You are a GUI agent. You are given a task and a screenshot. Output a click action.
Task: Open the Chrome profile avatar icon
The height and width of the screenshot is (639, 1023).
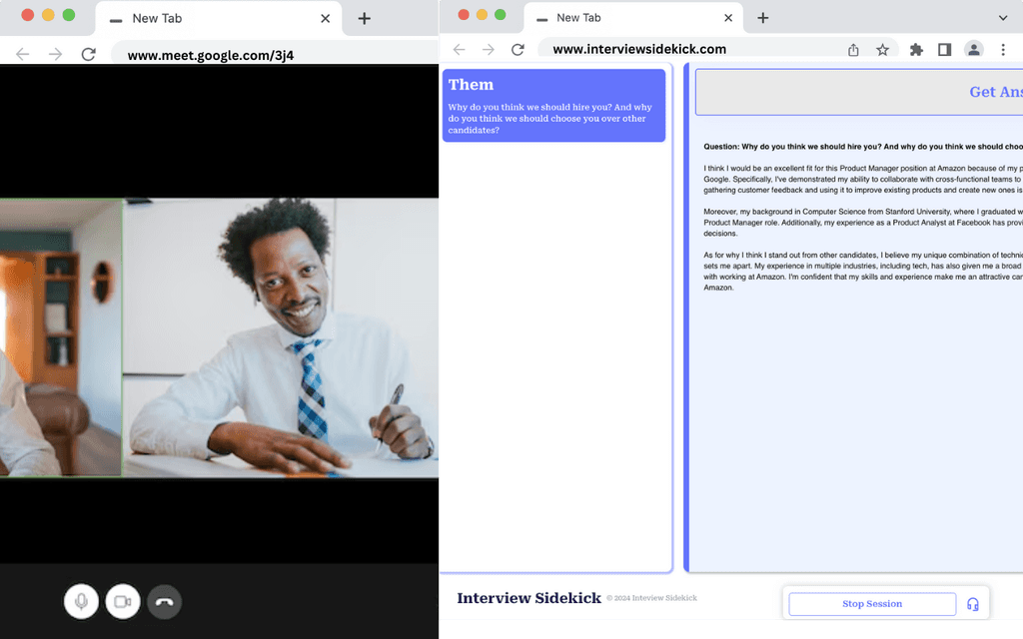pyautogui.click(x=973, y=48)
